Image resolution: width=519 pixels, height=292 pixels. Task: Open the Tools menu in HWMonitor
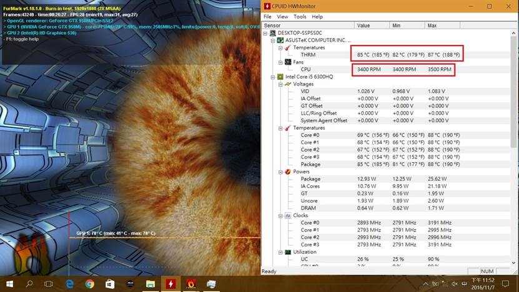300,17
